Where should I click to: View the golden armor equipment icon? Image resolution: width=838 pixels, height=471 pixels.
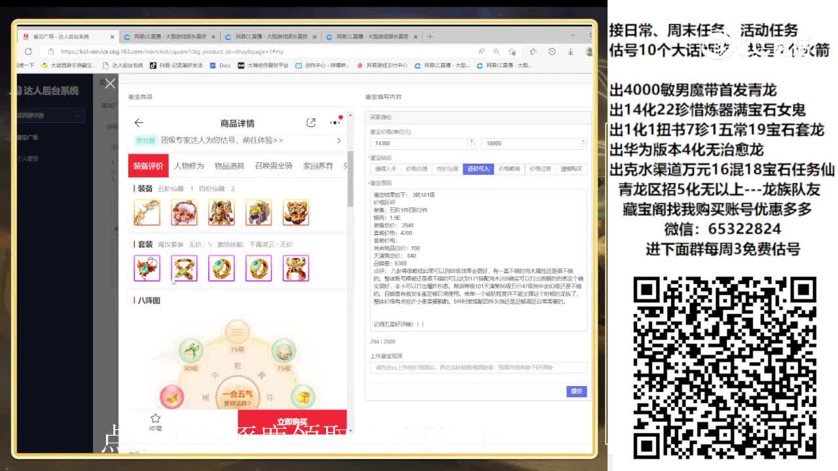(x=221, y=213)
